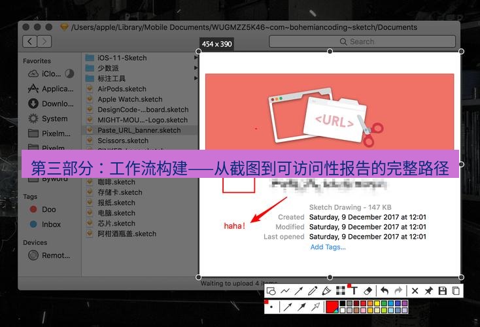The height and width of the screenshot is (327, 480).
Task: Choose the small dot stroke size
Action: [x=271, y=307]
